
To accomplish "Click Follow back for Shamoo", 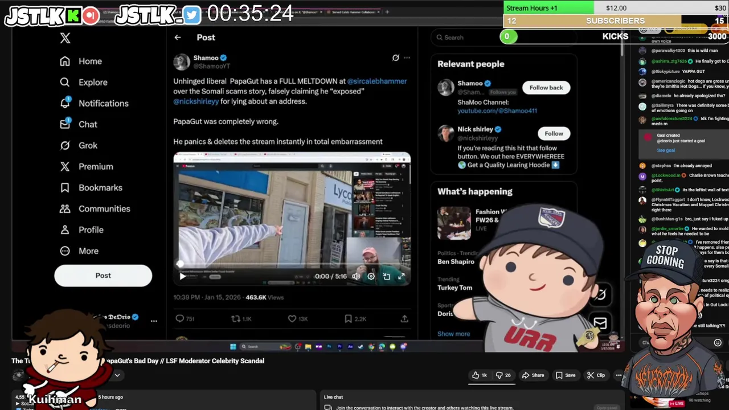I will click(x=546, y=88).
